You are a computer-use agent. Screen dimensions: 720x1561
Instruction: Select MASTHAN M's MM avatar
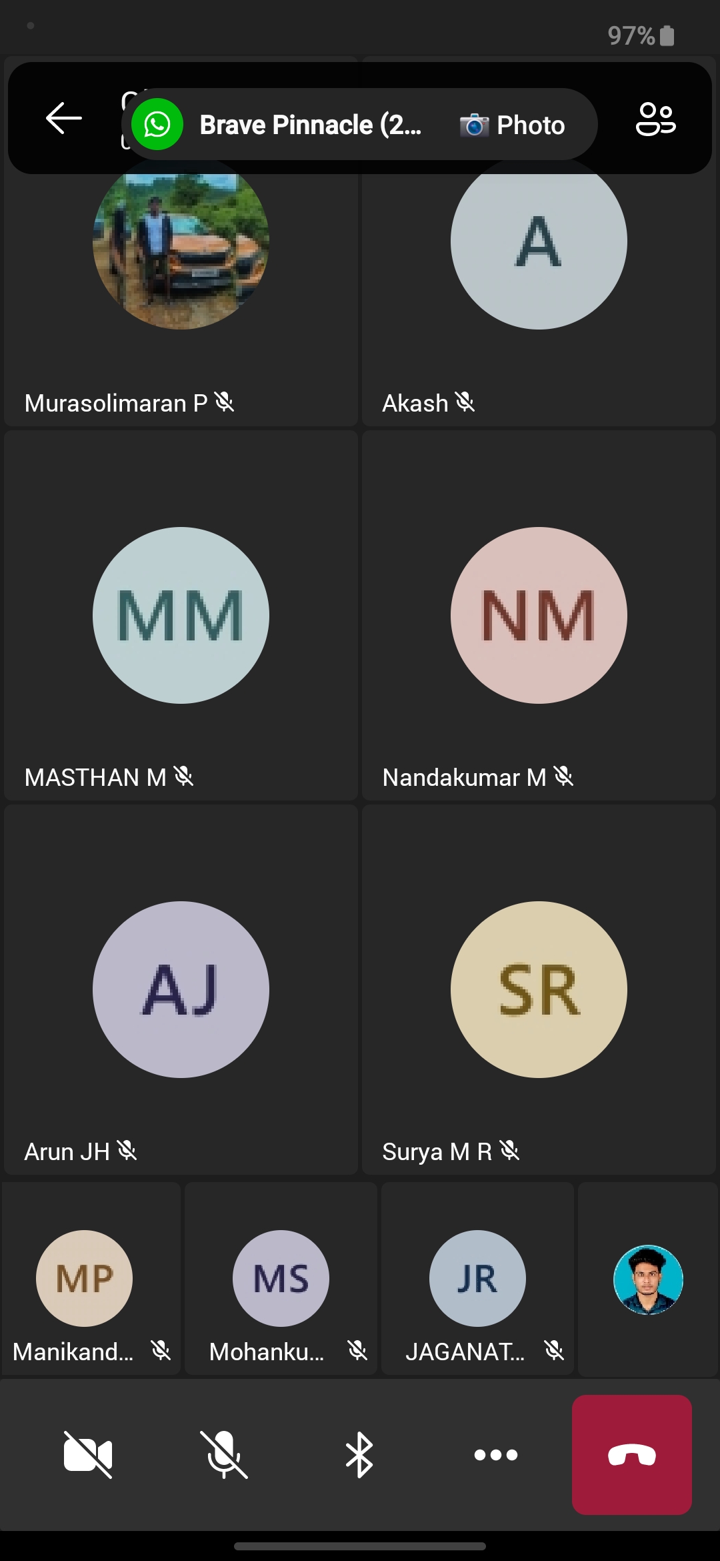click(x=181, y=615)
